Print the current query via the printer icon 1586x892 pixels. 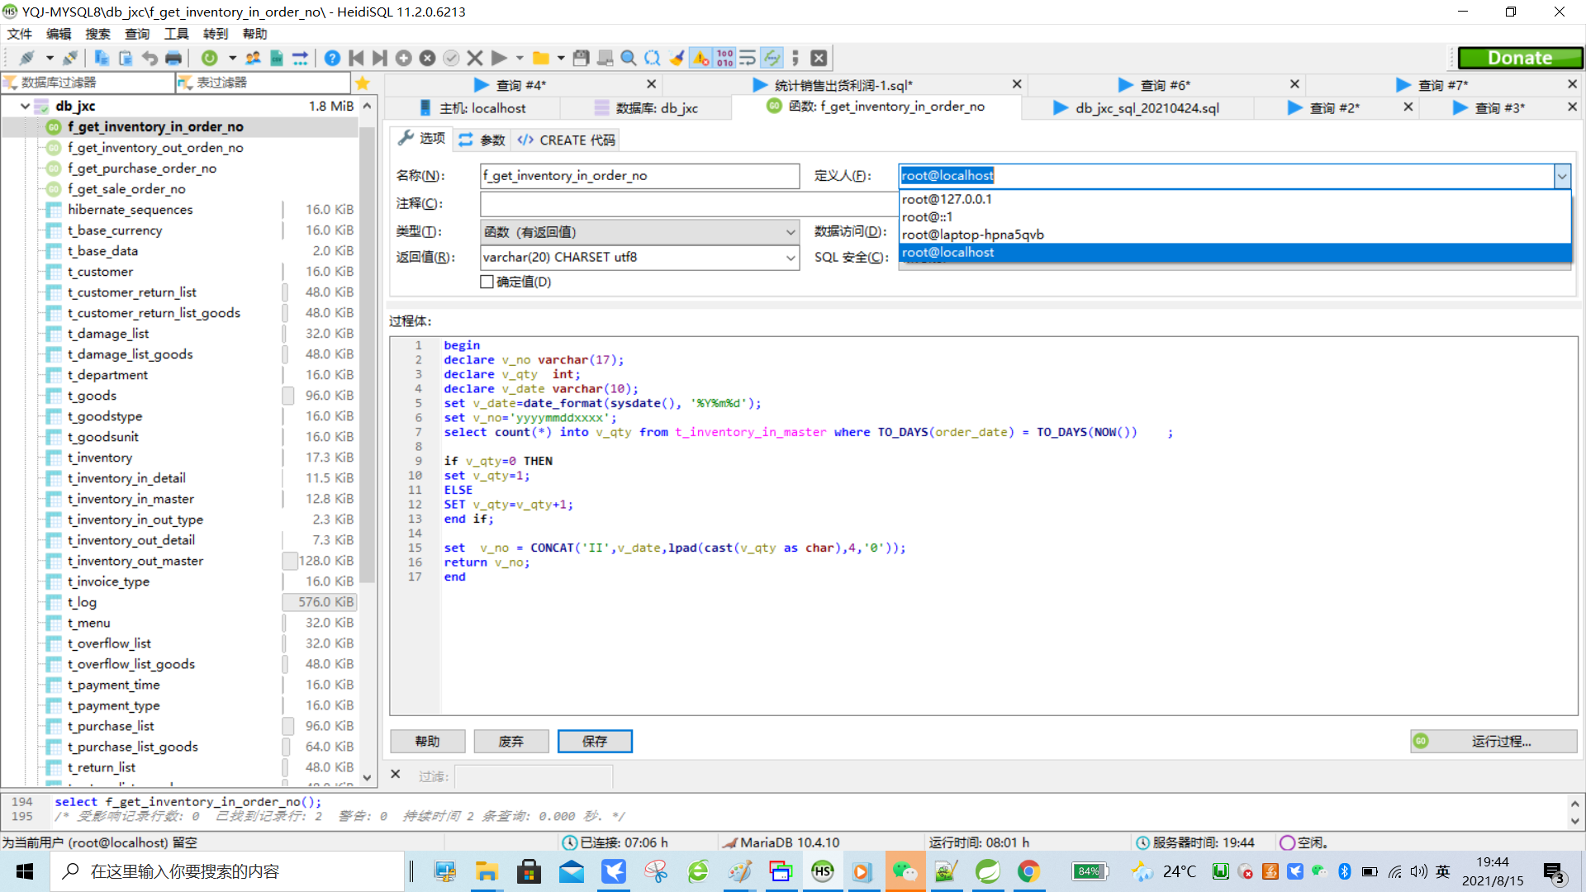(x=174, y=58)
